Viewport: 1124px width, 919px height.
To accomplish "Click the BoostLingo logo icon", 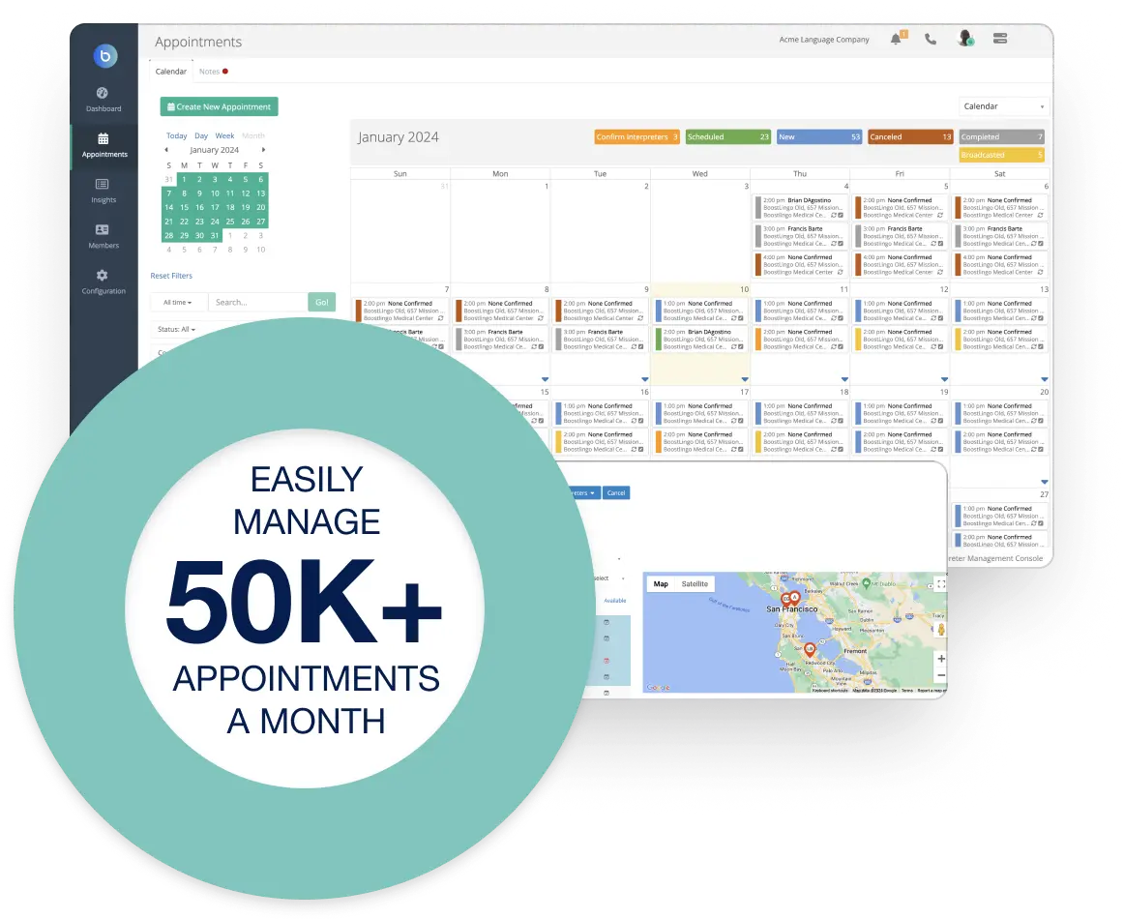I will pyautogui.click(x=105, y=56).
